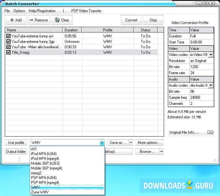Select PSP MP4 (h264) profile
220x196 pixels.
[x=67, y=178]
